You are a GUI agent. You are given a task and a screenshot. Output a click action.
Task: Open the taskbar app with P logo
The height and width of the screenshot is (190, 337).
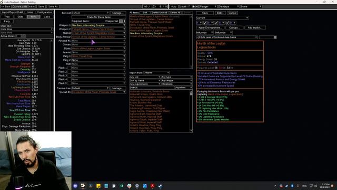point(114,186)
